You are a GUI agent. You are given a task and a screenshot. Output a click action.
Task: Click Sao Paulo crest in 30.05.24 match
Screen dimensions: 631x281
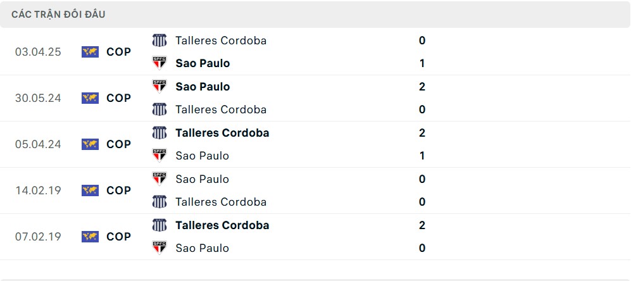click(x=159, y=87)
